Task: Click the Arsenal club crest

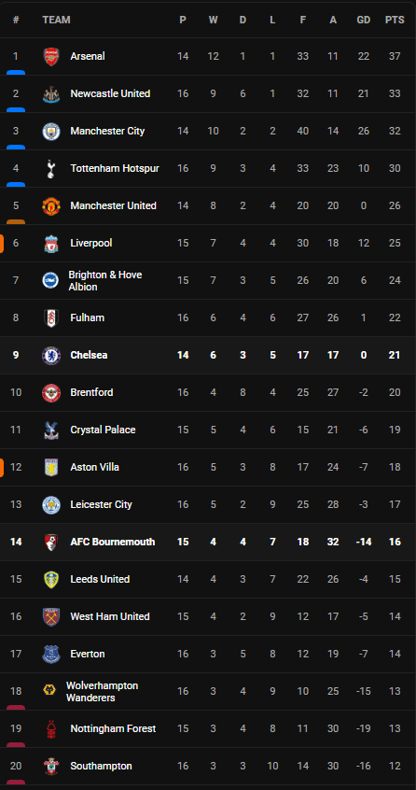Action: 50,56
